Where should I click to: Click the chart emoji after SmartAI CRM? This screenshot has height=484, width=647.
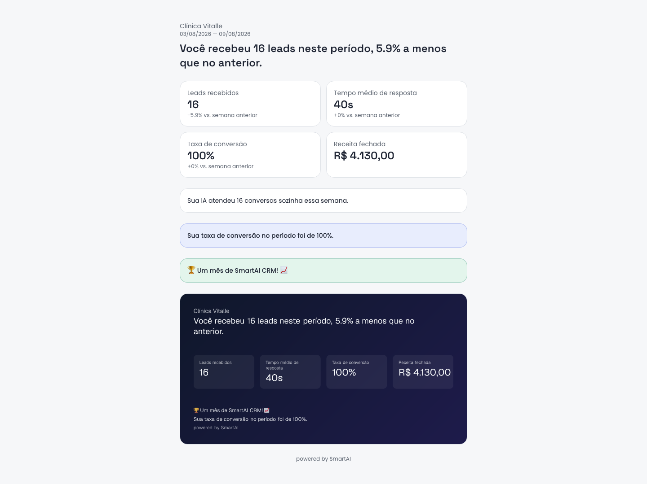point(284,270)
